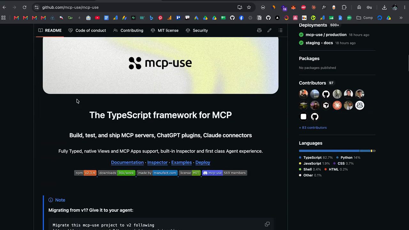Image resolution: width=409 pixels, height=230 pixels.
Task: Click the address bar URL field
Action: pos(137,7)
